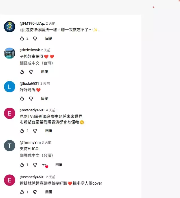
Task: Like the @h2h2kwok comment
Action: point(22,72)
